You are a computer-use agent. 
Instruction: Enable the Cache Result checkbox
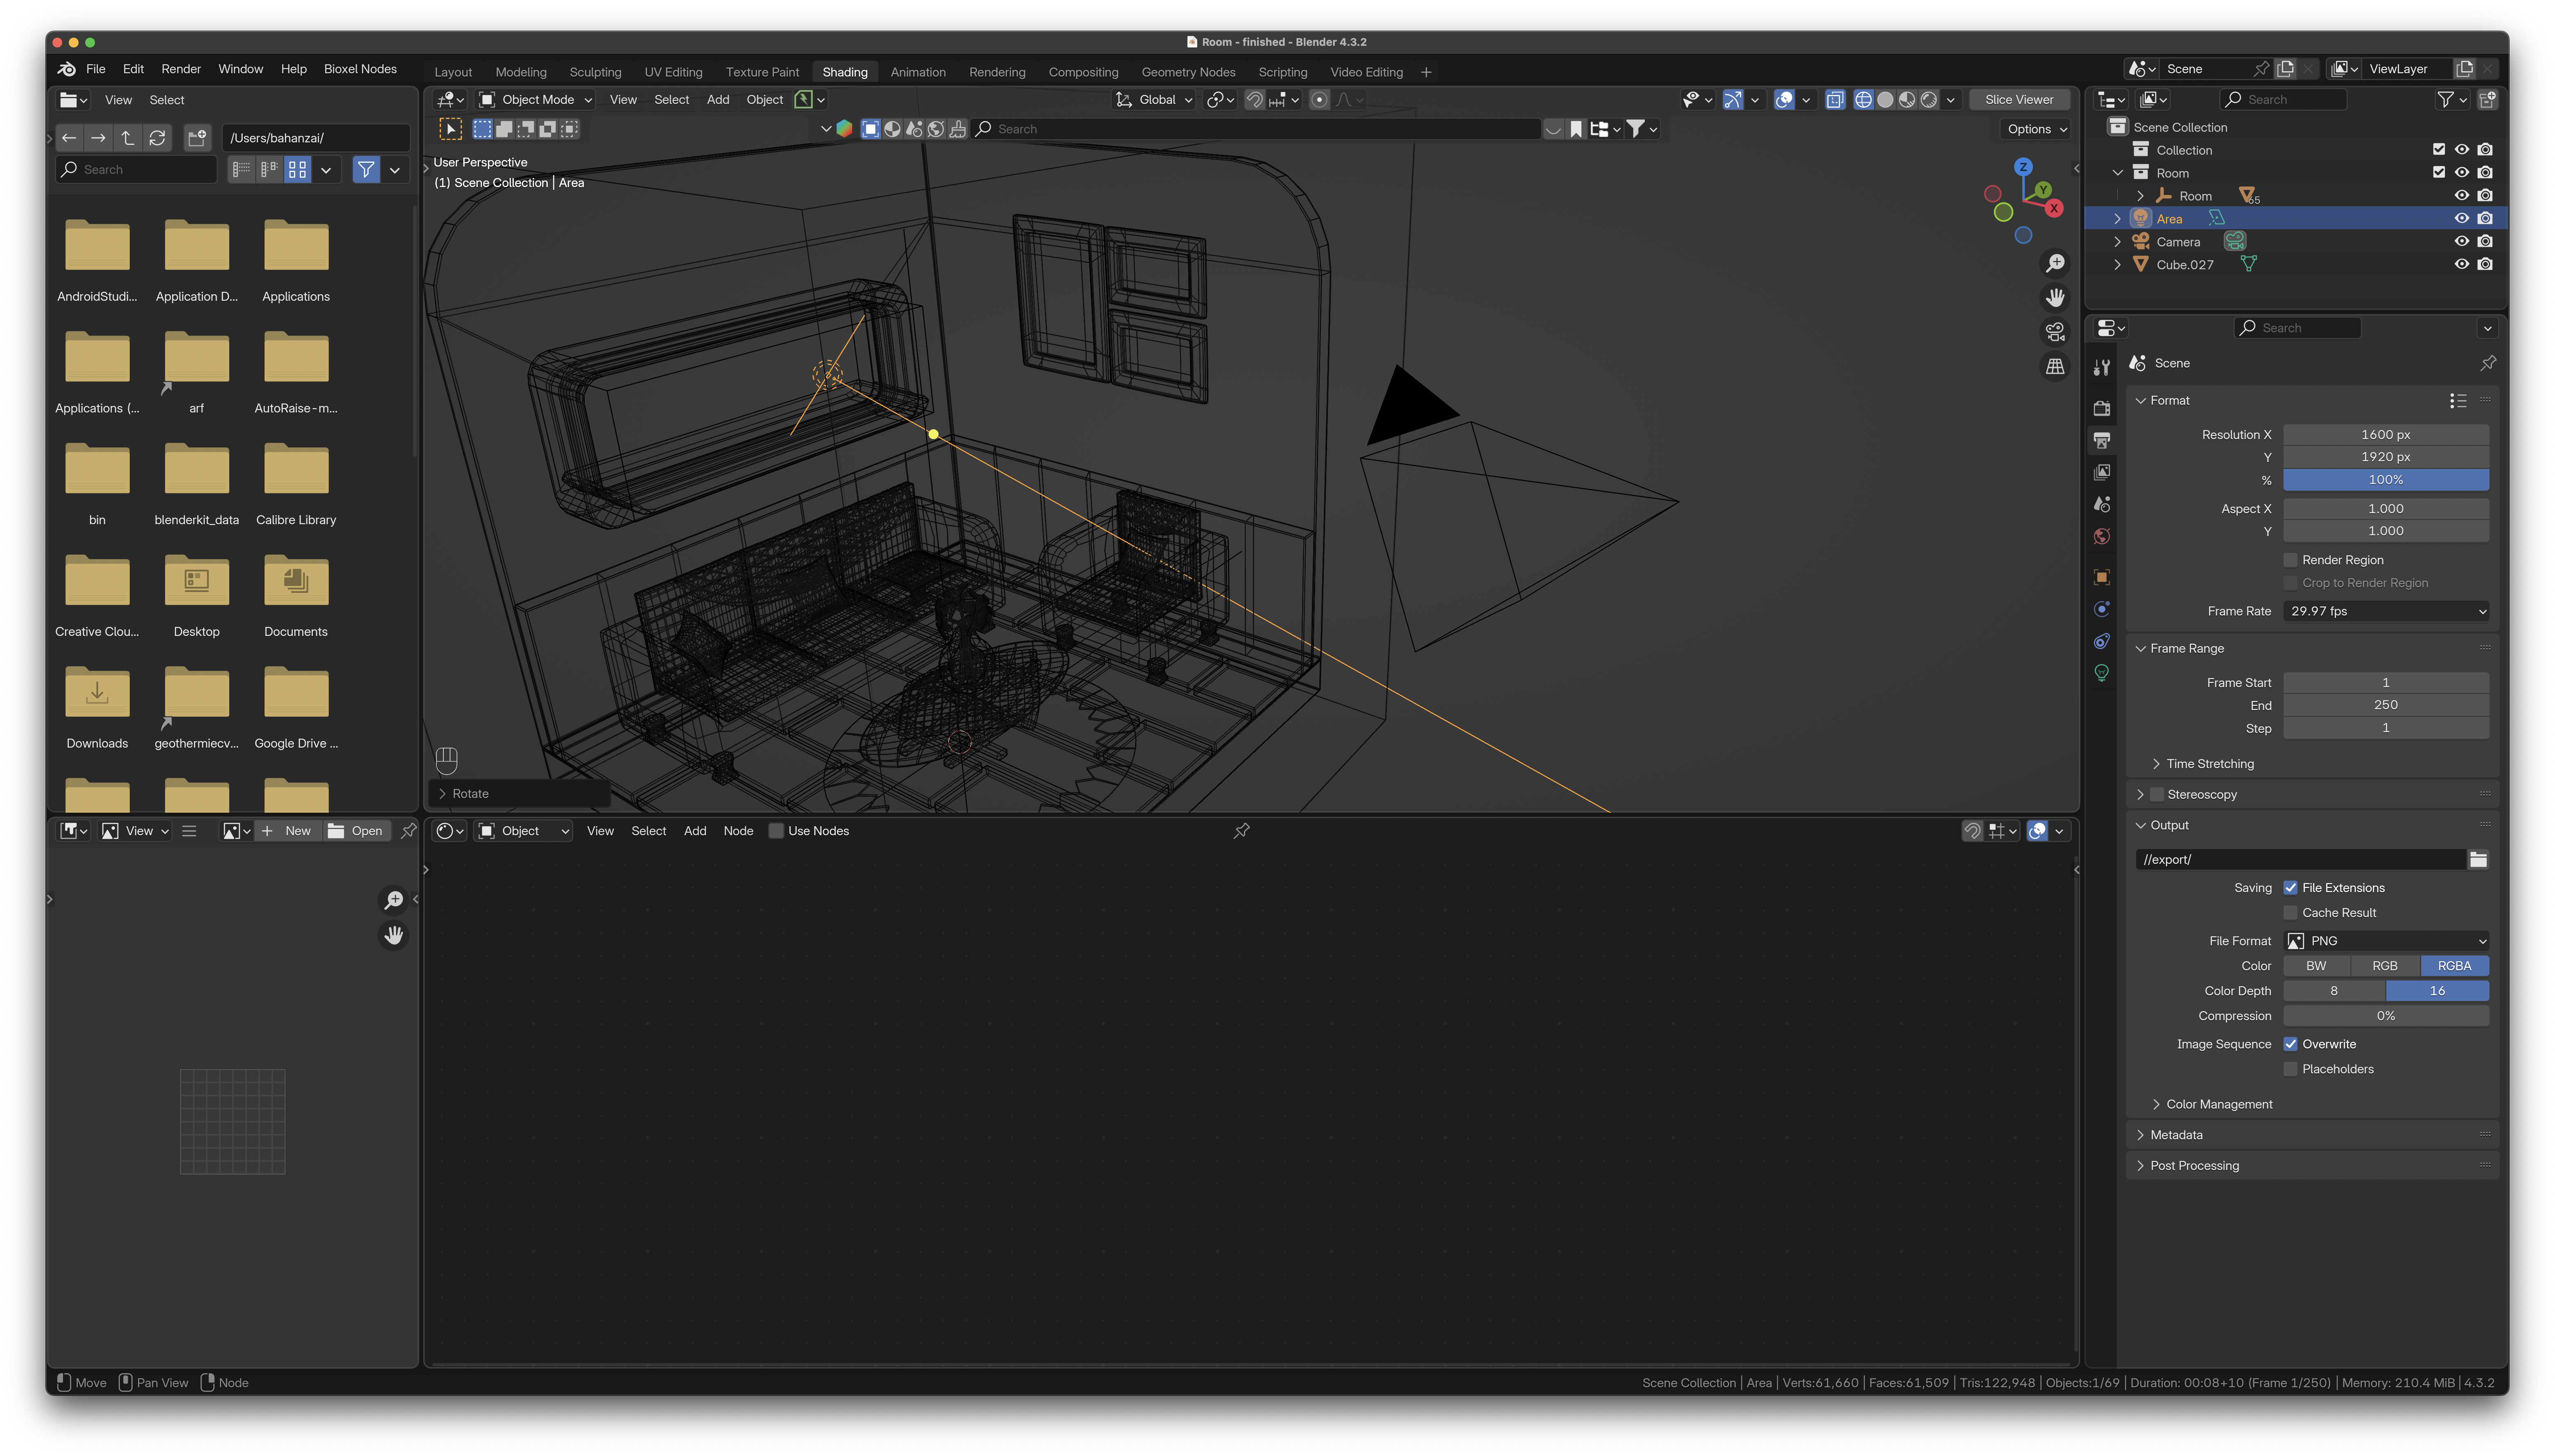2290,913
